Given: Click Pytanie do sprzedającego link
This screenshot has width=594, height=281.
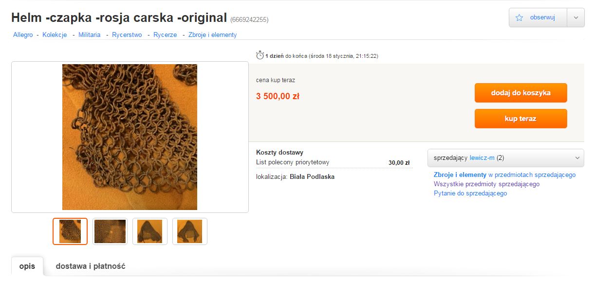Looking at the screenshot, I should (x=470, y=193).
